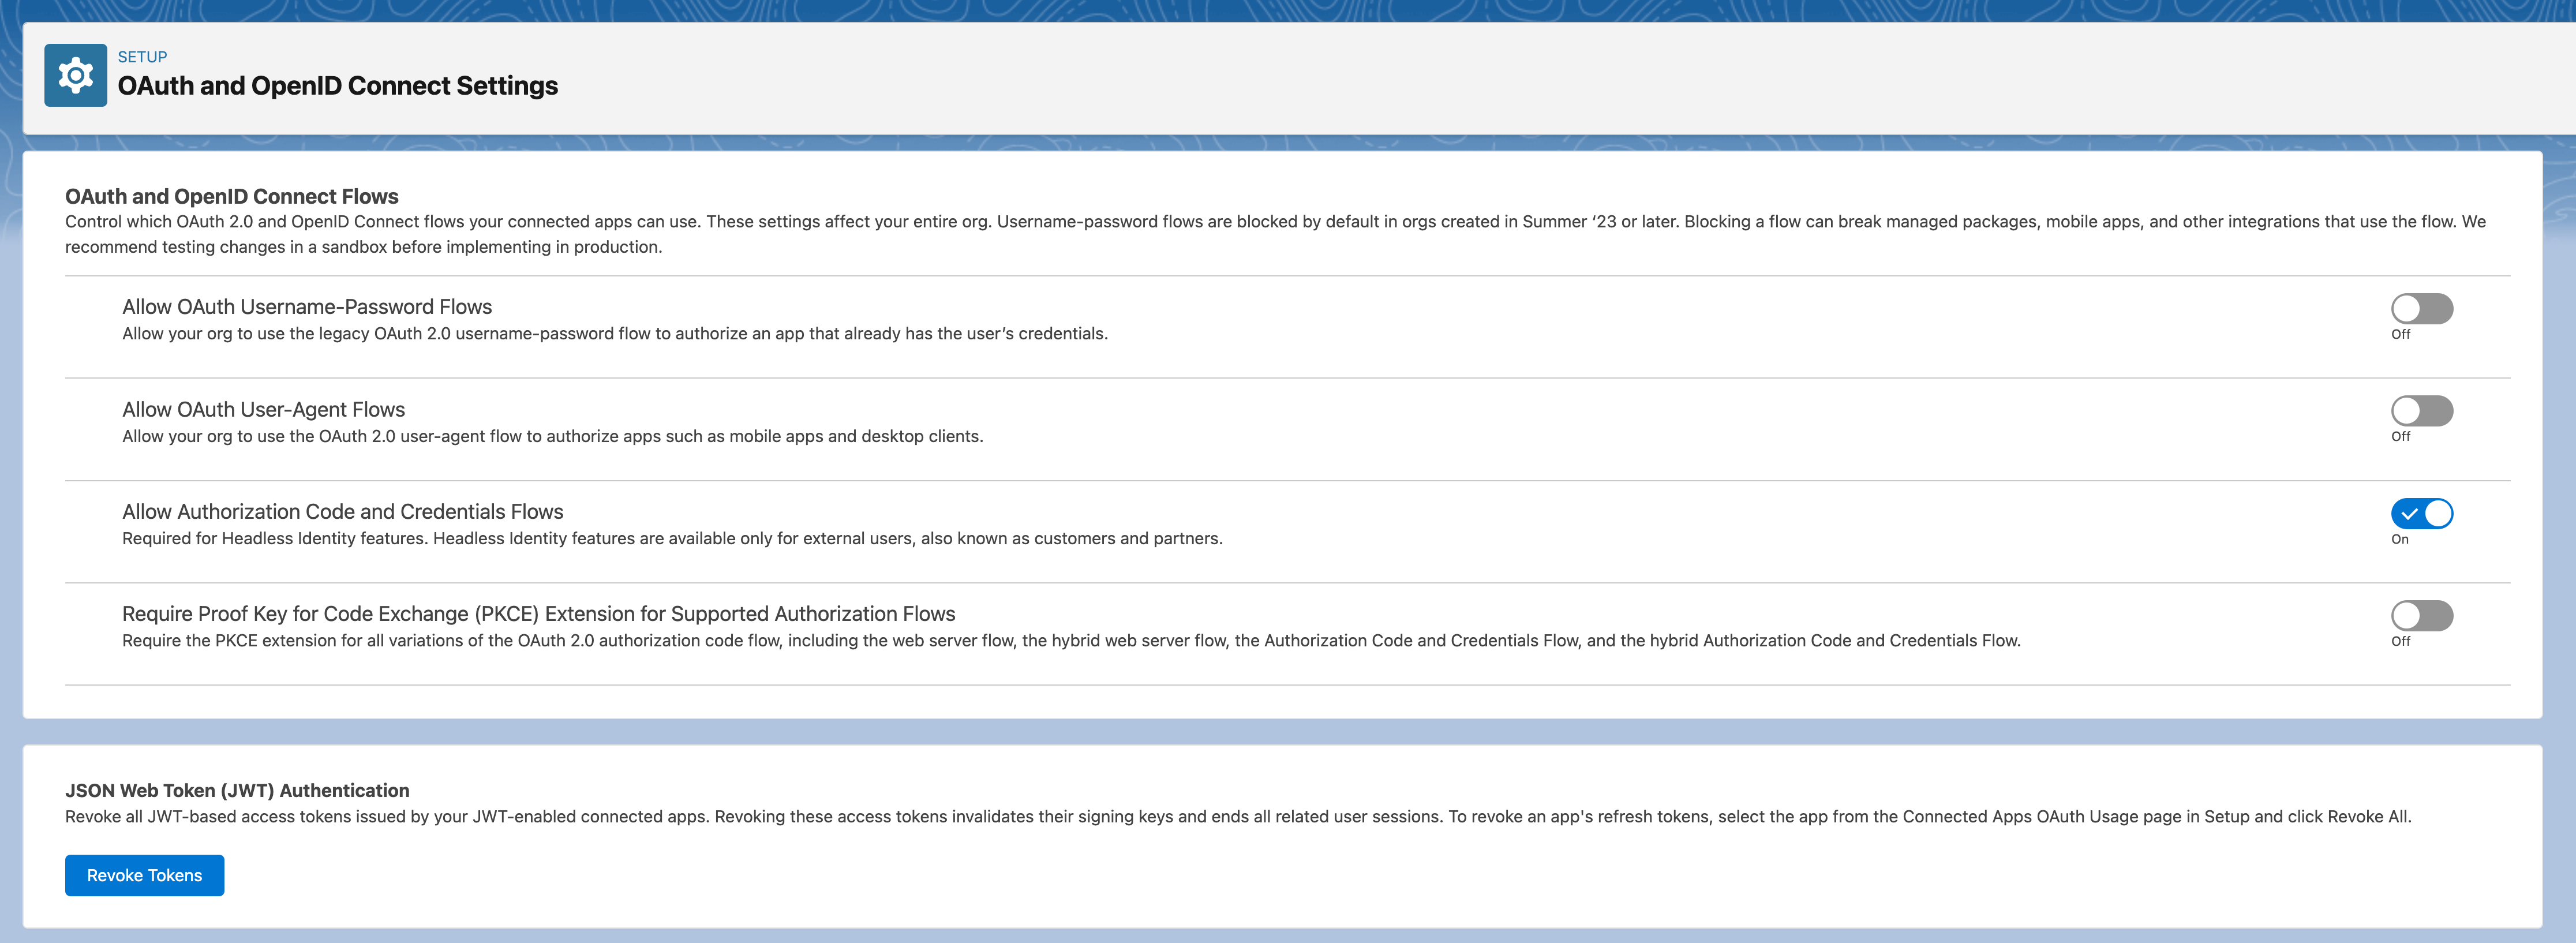Click the OAuth and OpenID Connect Settings heading
This screenshot has height=943, width=2576.
click(338, 86)
